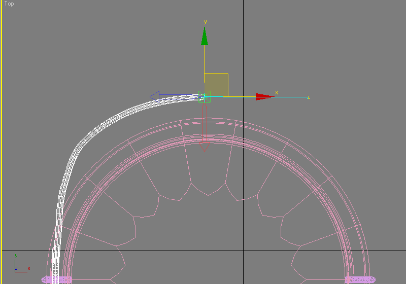Grab the green Y-axis move gizmo arrow
This screenshot has width=406, height=284.
pos(205,36)
